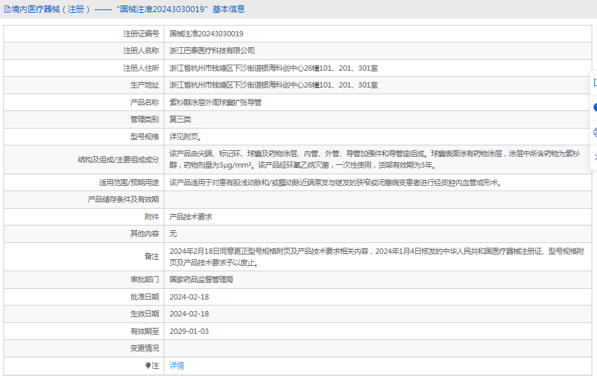Viewport: 597px width, 379px height.
Task: Select product name 紫杉醇涂层外周球囊扩张导管
Action: (215, 102)
